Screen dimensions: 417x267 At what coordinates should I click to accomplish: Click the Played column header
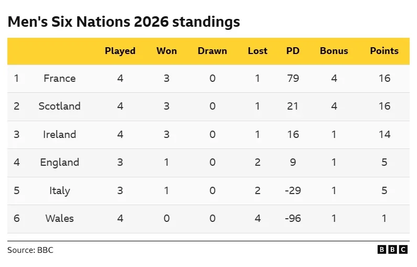(x=120, y=51)
